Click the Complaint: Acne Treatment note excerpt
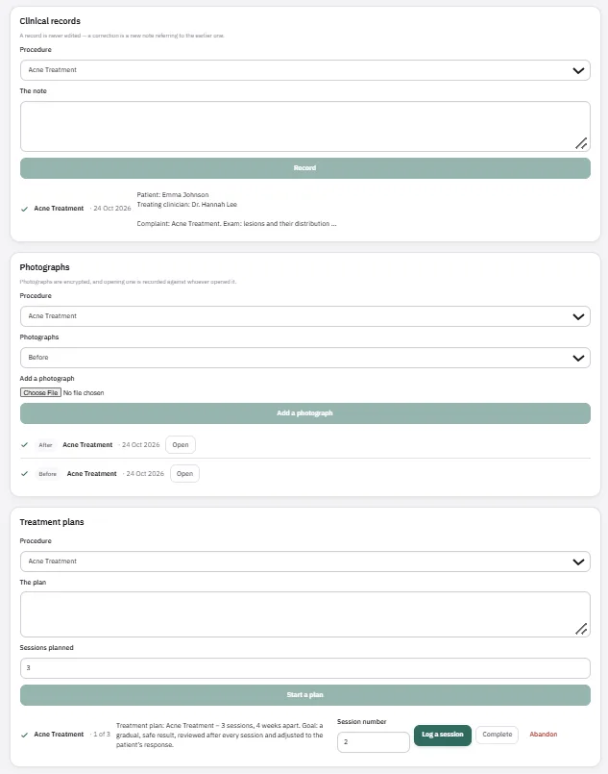608x774 pixels. [236, 224]
